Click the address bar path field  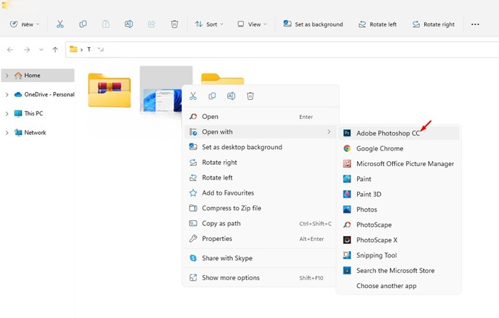coord(282,50)
